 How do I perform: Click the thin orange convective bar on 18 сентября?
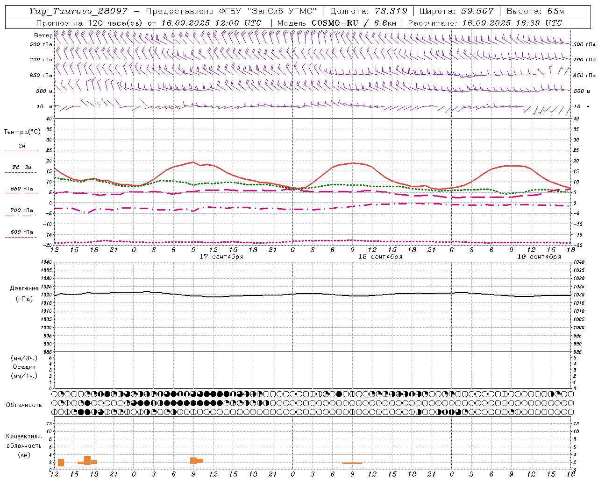(x=352, y=463)
